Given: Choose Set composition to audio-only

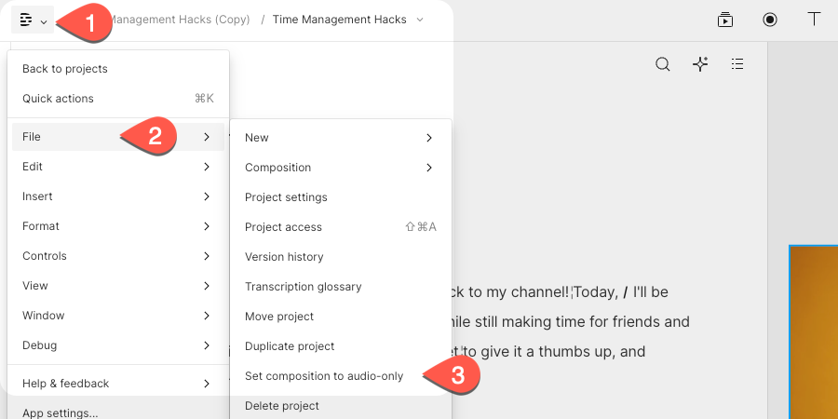Looking at the screenshot, I should click(324, 376).
